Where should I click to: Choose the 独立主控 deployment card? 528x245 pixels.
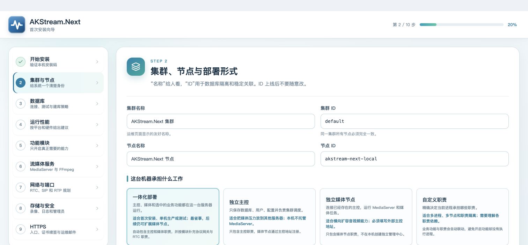point(269,217)
